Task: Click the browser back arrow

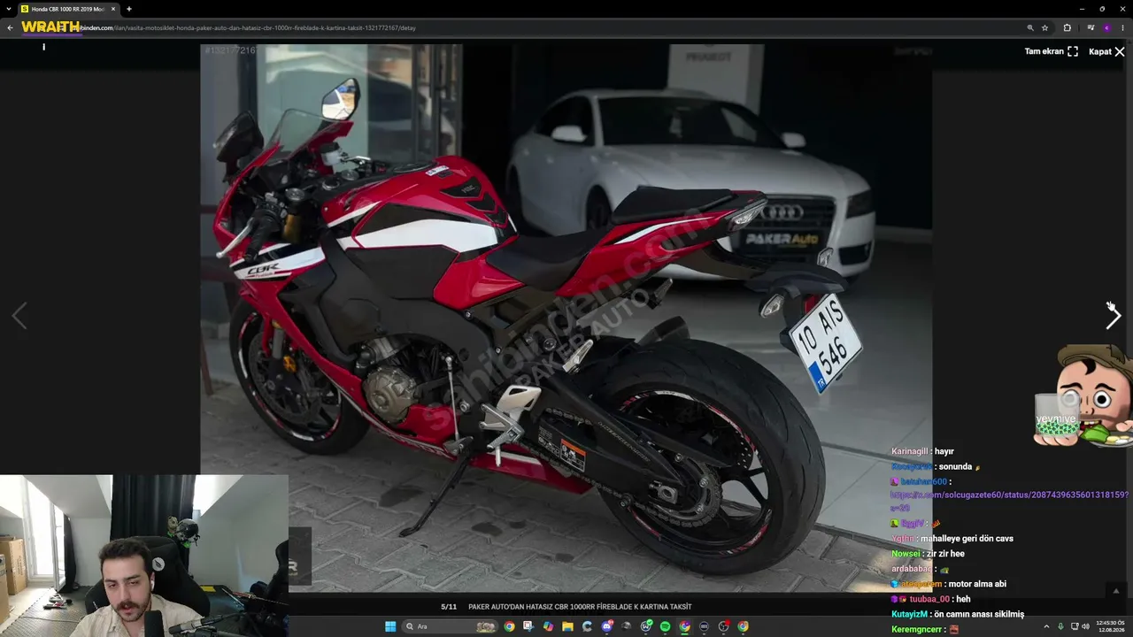Action: 11,27
